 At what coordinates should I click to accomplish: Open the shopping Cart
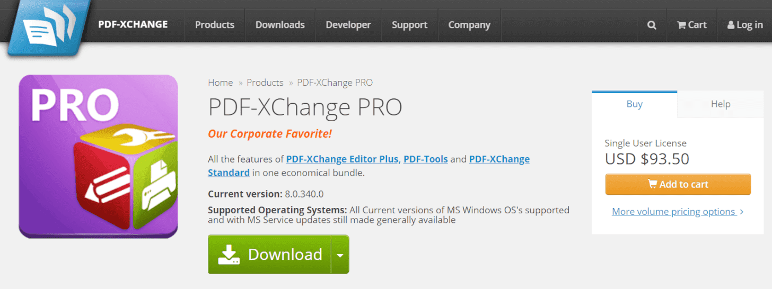(692, 25)
